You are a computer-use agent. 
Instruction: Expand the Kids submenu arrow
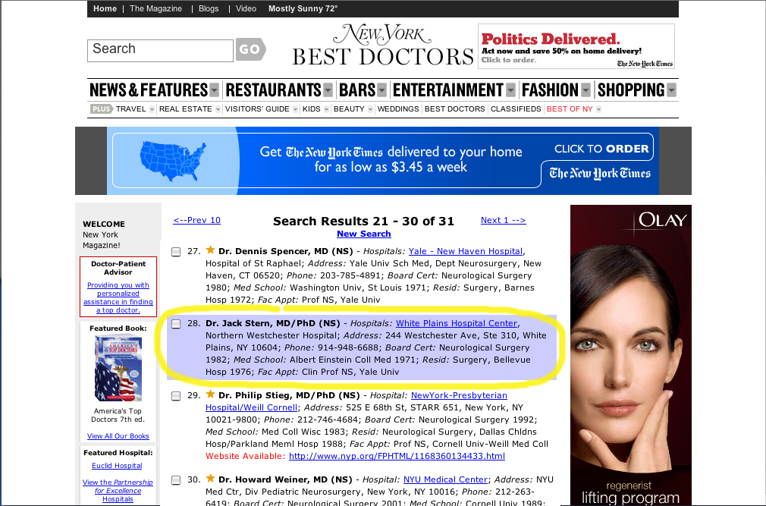(326, 109)
